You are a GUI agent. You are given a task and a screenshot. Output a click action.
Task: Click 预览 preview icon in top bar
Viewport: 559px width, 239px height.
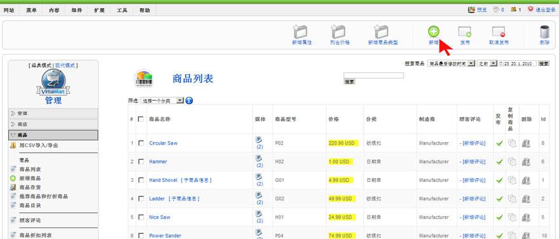click(471, 10)
